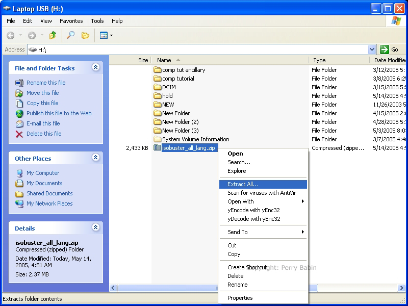The height and width of the screenshot is (306, 408).
Task: Click the DCIM folder icon
Action: pyautogui.click(x=157, y=87)
